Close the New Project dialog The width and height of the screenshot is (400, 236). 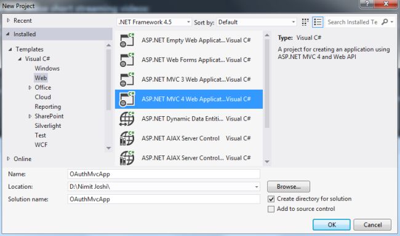tap(386, 4)
